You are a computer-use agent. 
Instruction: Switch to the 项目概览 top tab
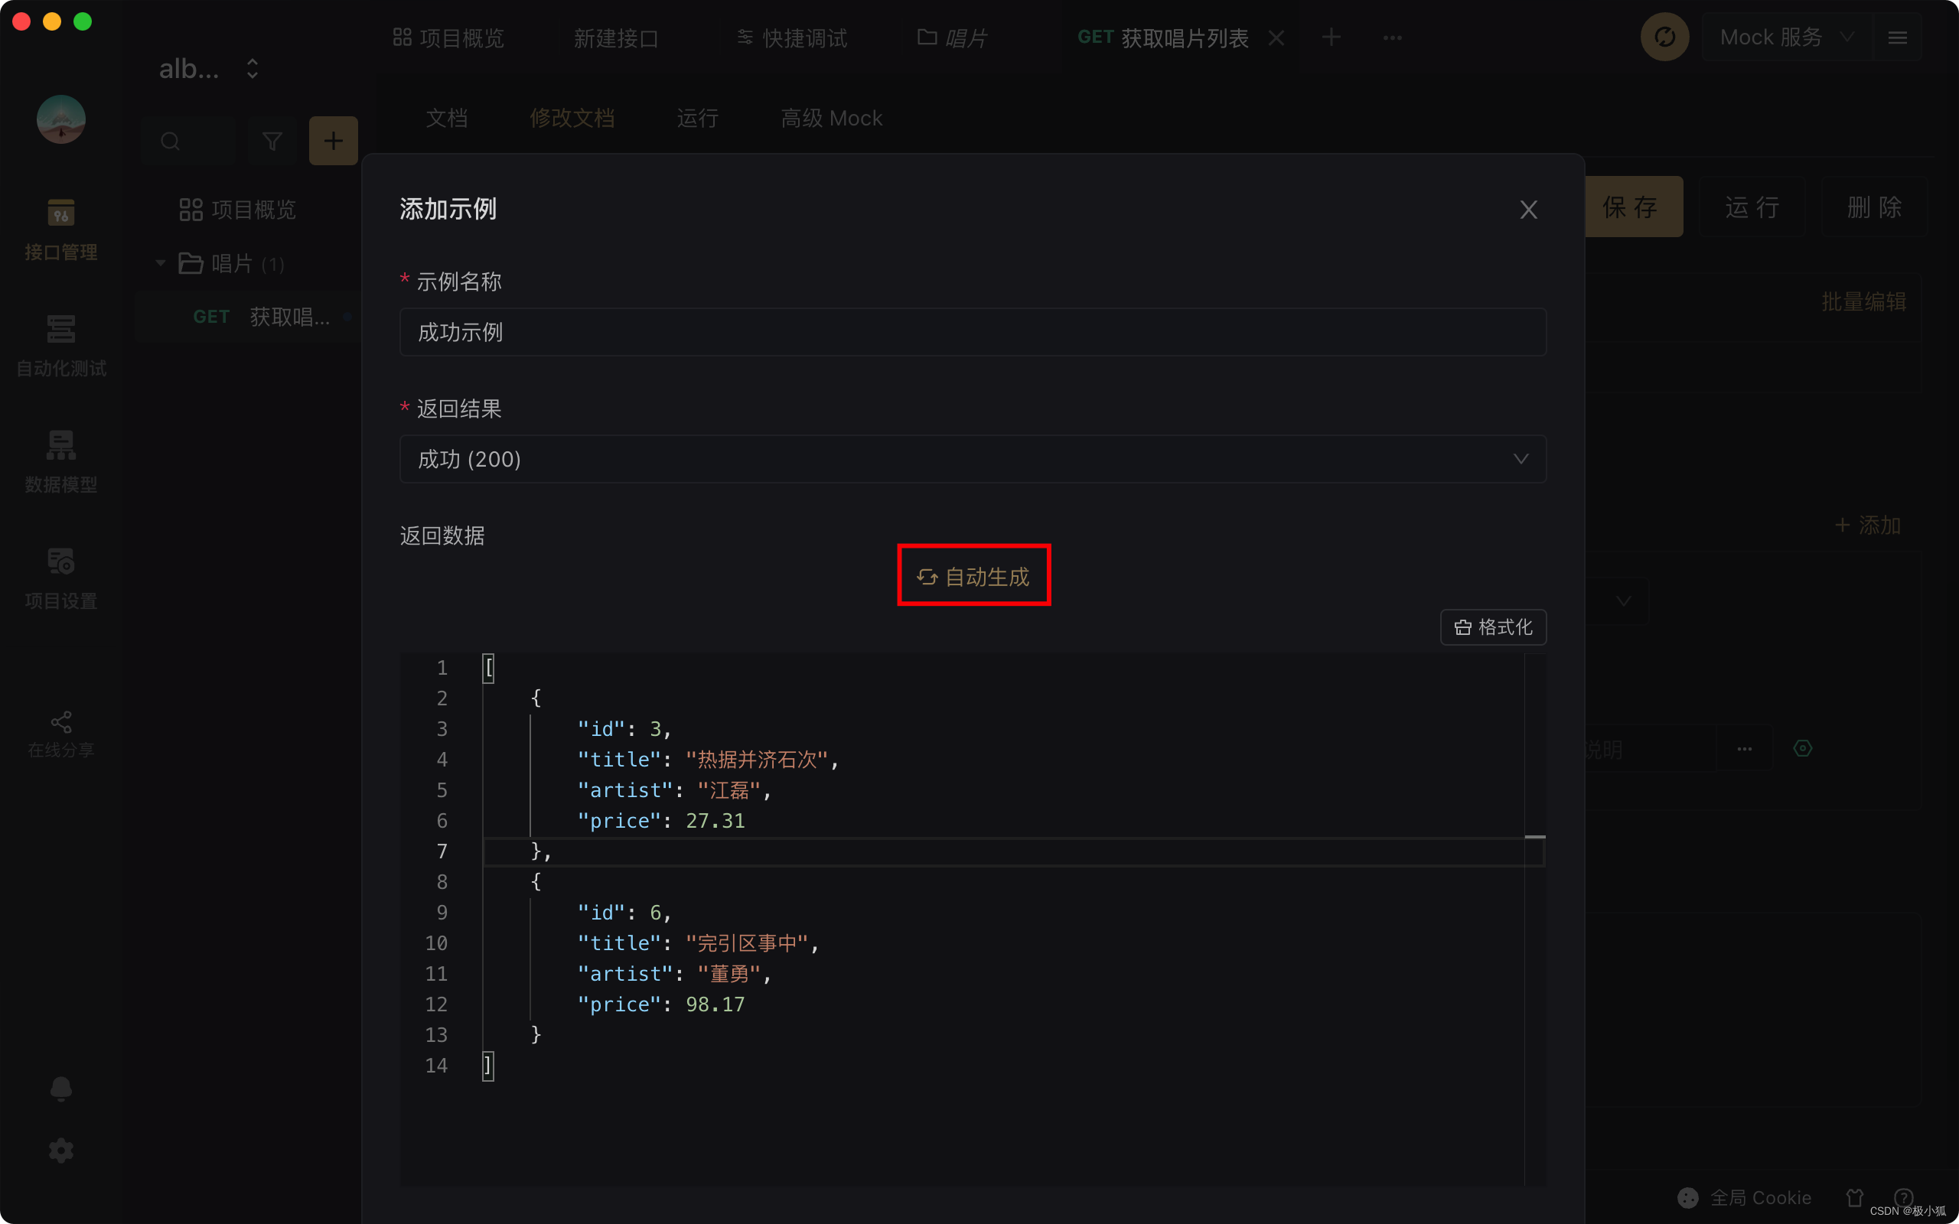click(x=448, y=38)
